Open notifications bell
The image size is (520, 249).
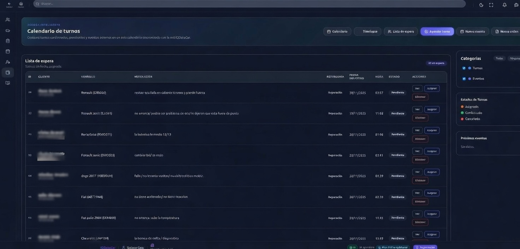[x=504, y=5]
